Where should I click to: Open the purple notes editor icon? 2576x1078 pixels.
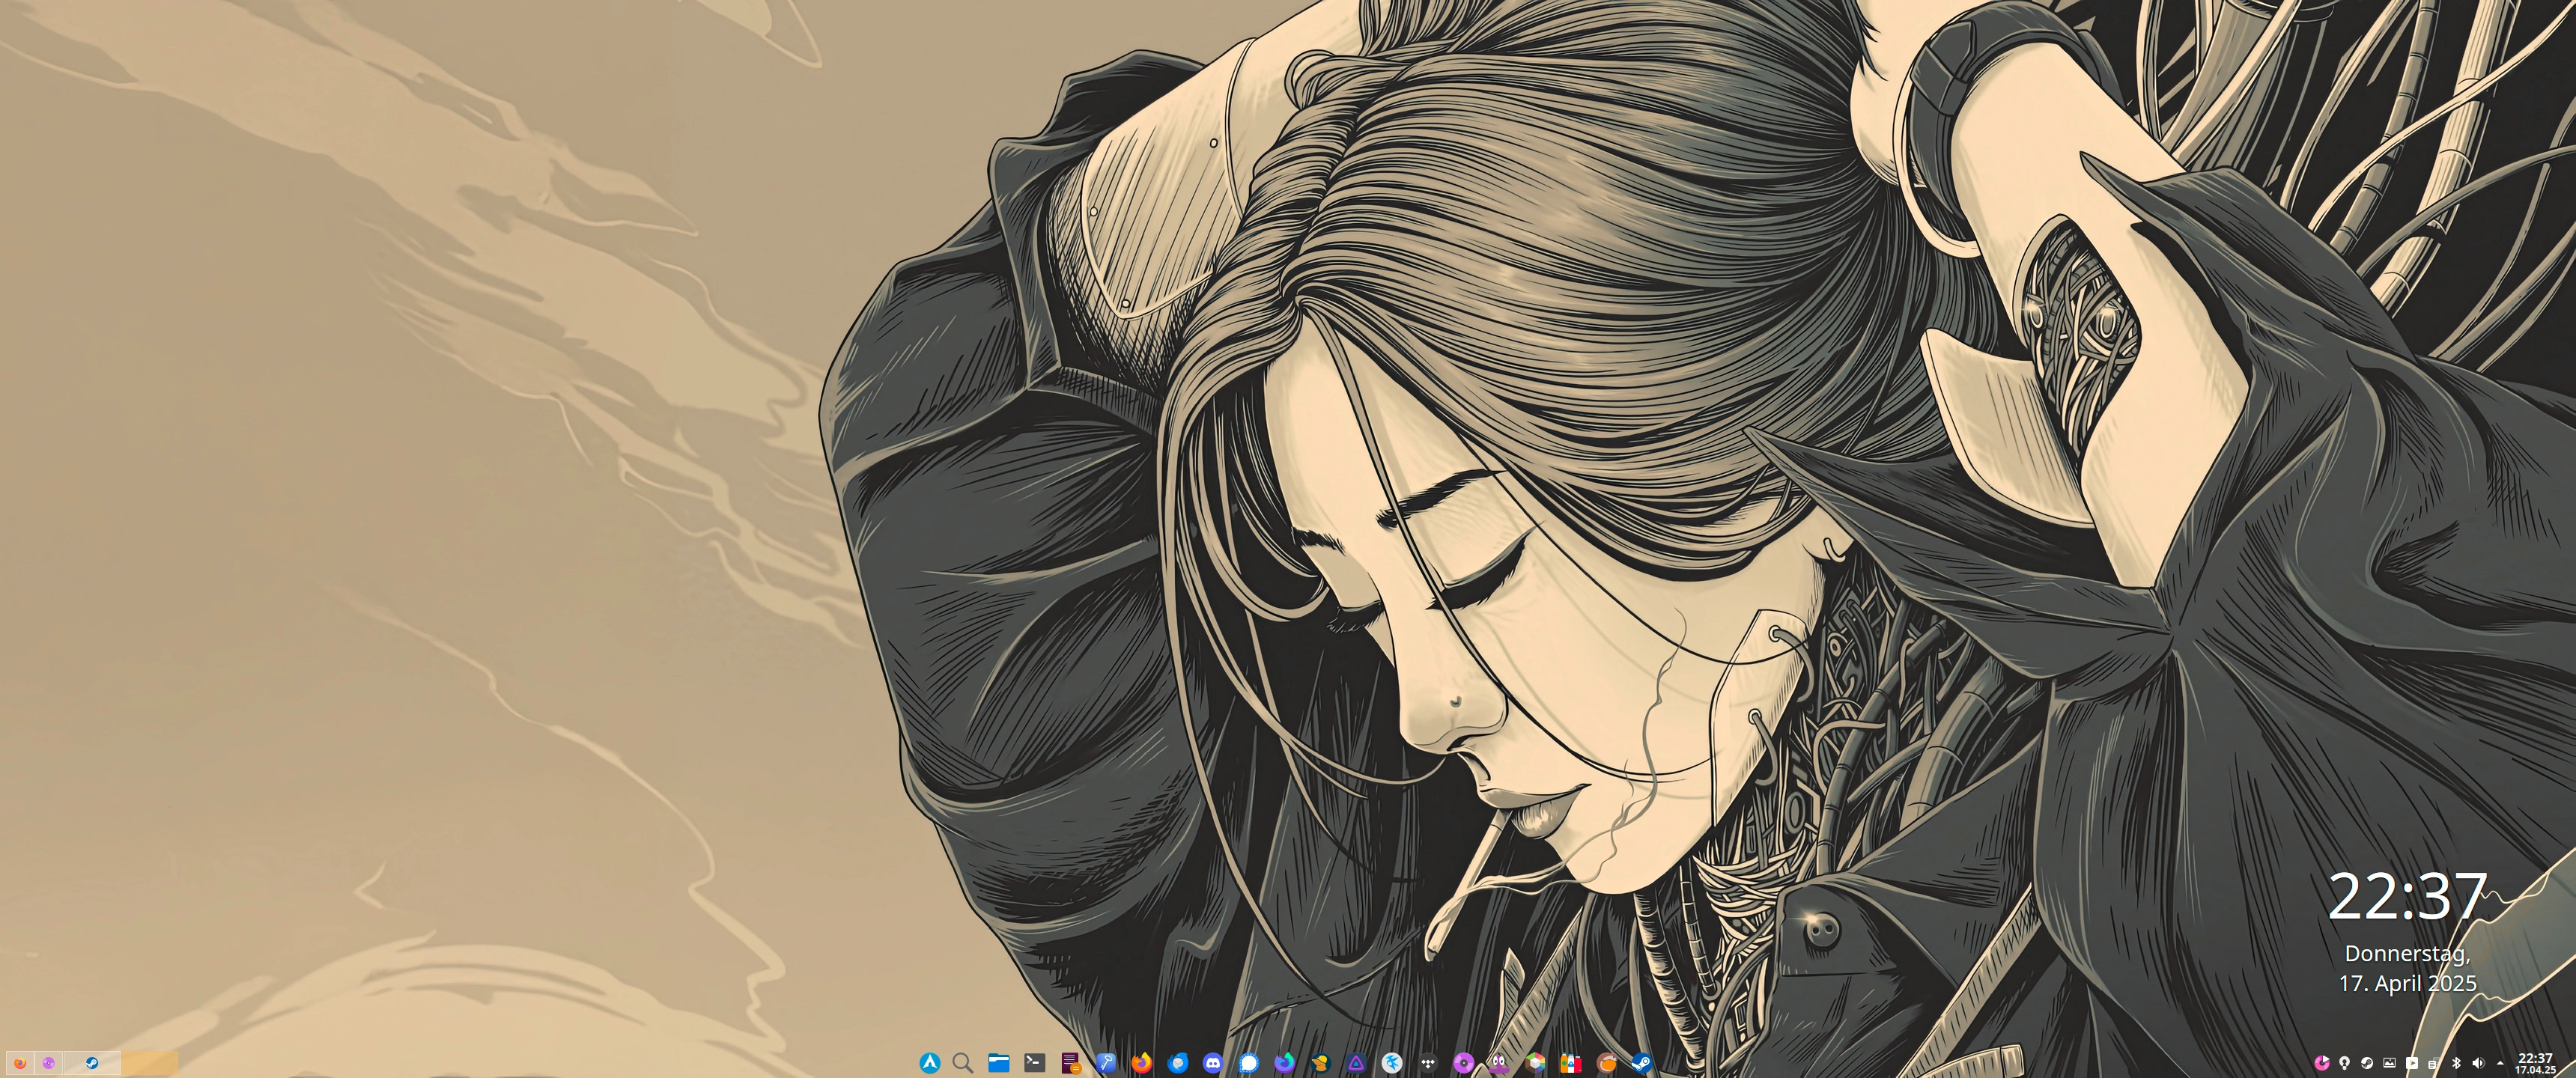click(1071, 1063)
